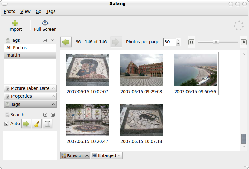Click the zoom in large tree icon
This screenshot has width=249, height=169.
click(243, 42)
